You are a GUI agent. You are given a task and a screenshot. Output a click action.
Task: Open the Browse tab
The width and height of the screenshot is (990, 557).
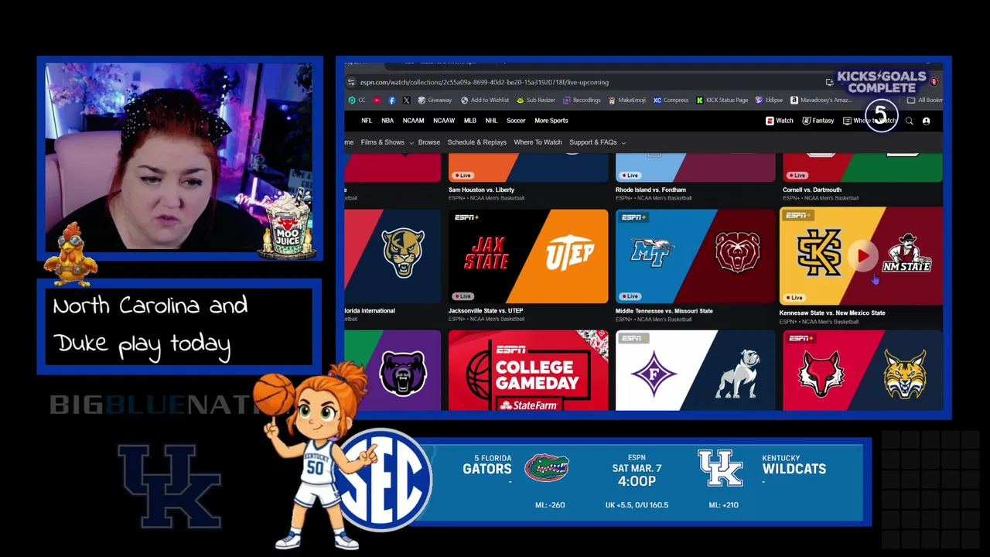[429, 142]
